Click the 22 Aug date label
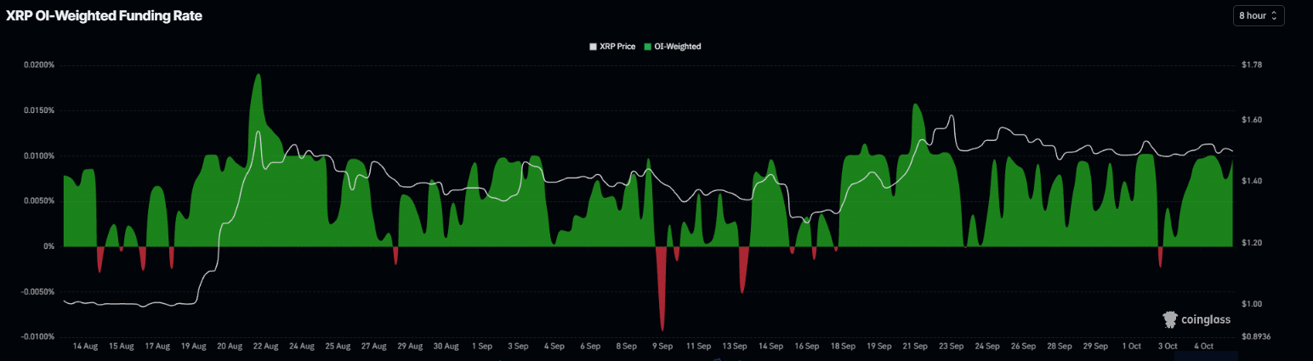This screenshot has height=361, width=1313. 265,347
